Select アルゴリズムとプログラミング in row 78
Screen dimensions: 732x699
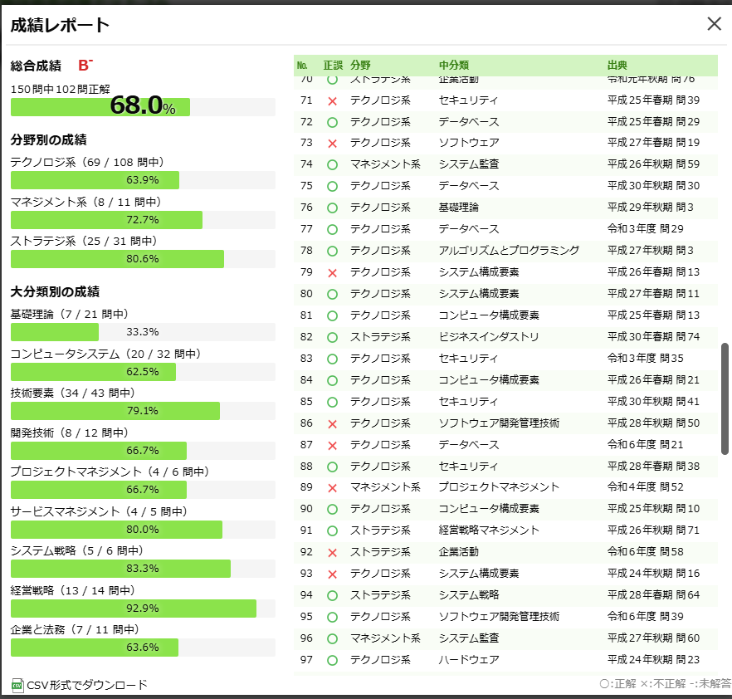click(509, 250)
